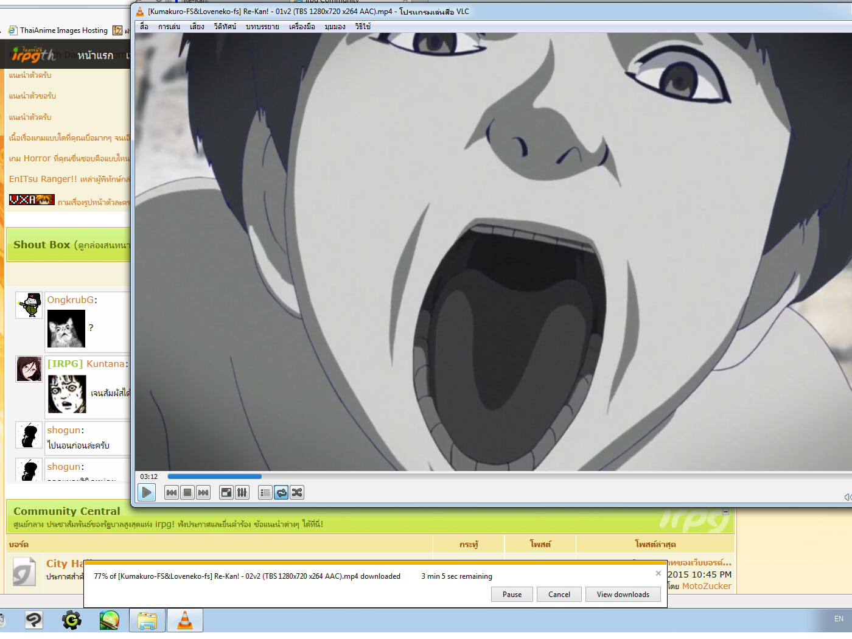View the cat image posted by OngkrubG
852x639 pixels.
pos(66,329)
